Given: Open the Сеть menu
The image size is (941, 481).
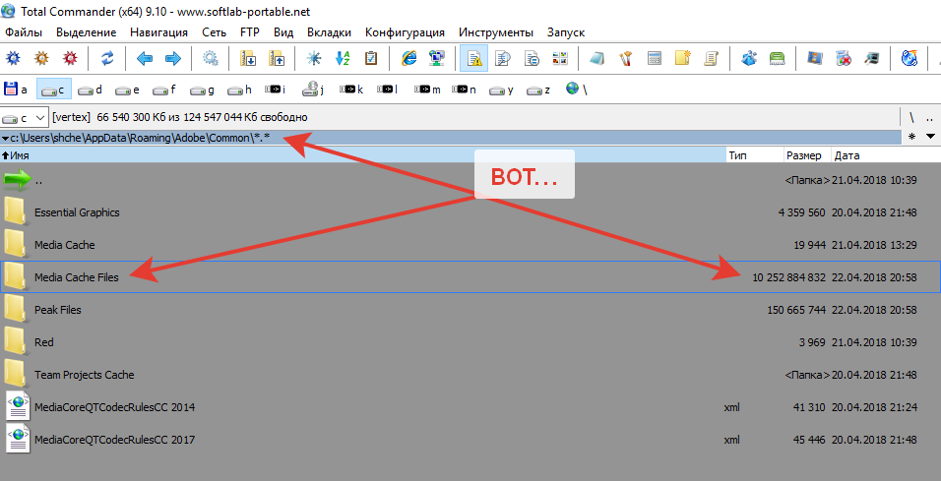Looking at the screenshot, I should tap(215, 32).
